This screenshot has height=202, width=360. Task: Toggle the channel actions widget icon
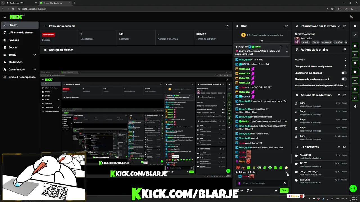click(355, 89)
